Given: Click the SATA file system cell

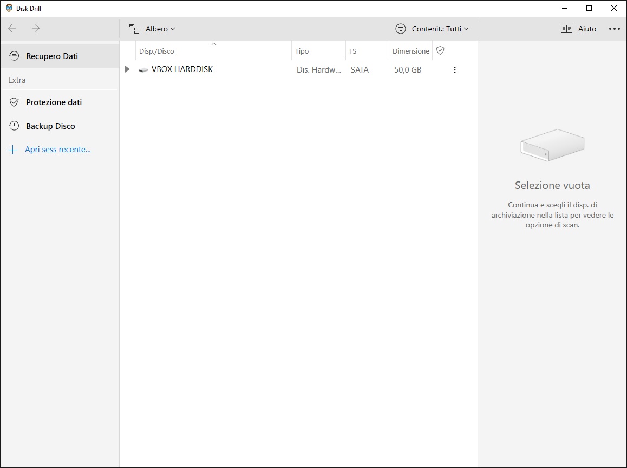Looking at the screenshot, I should 360,70.
